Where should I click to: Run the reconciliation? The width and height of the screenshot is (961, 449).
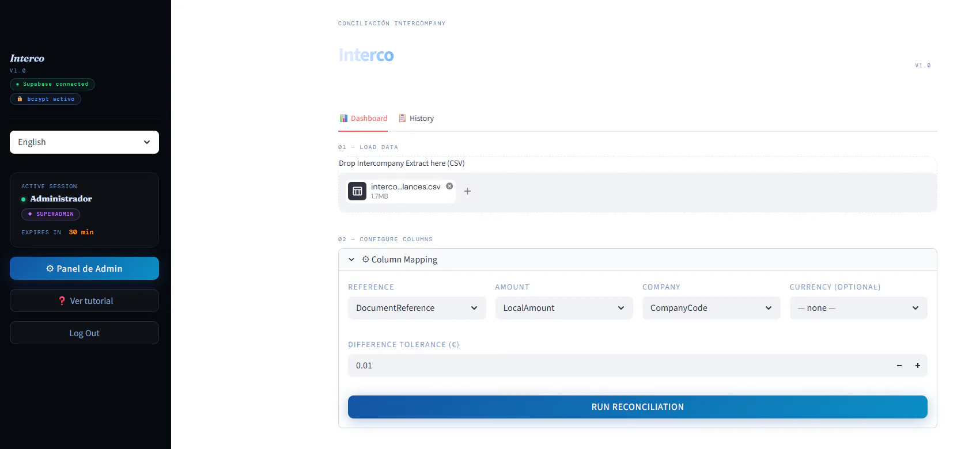pyautogui.click(x=637, y=407)
